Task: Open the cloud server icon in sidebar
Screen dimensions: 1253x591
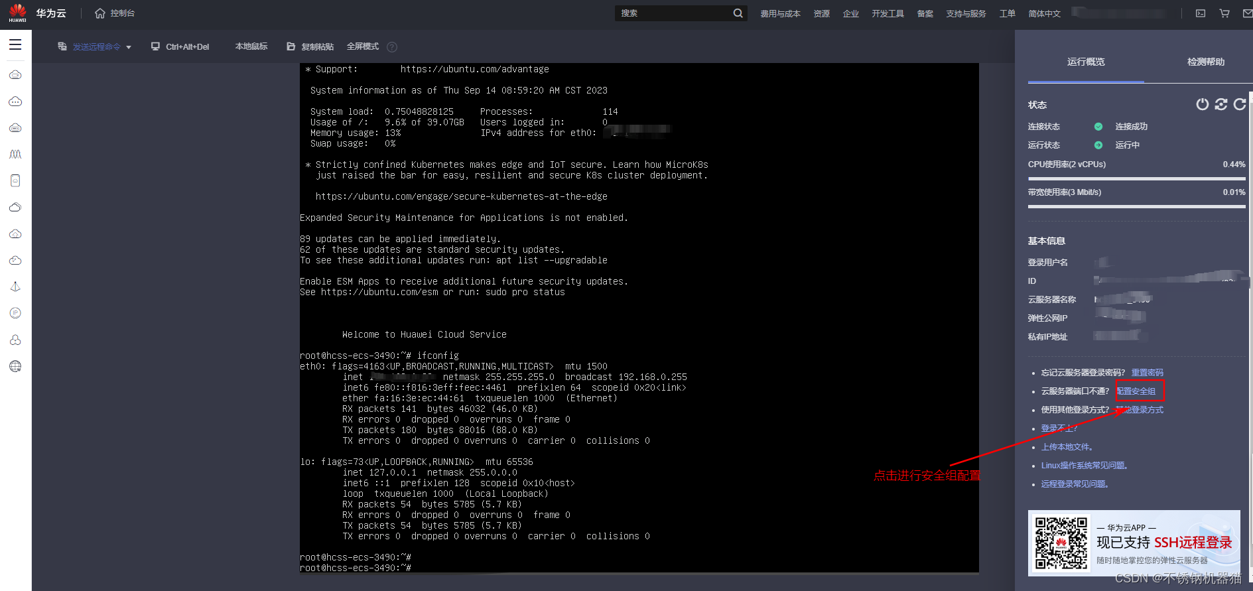Action: point(15,75)
